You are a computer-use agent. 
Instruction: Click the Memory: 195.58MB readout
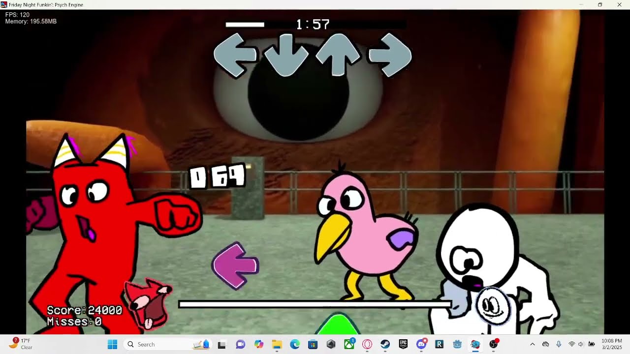pos(31,22)
